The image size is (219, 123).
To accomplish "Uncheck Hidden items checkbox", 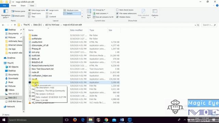I will tap(117, 17).
